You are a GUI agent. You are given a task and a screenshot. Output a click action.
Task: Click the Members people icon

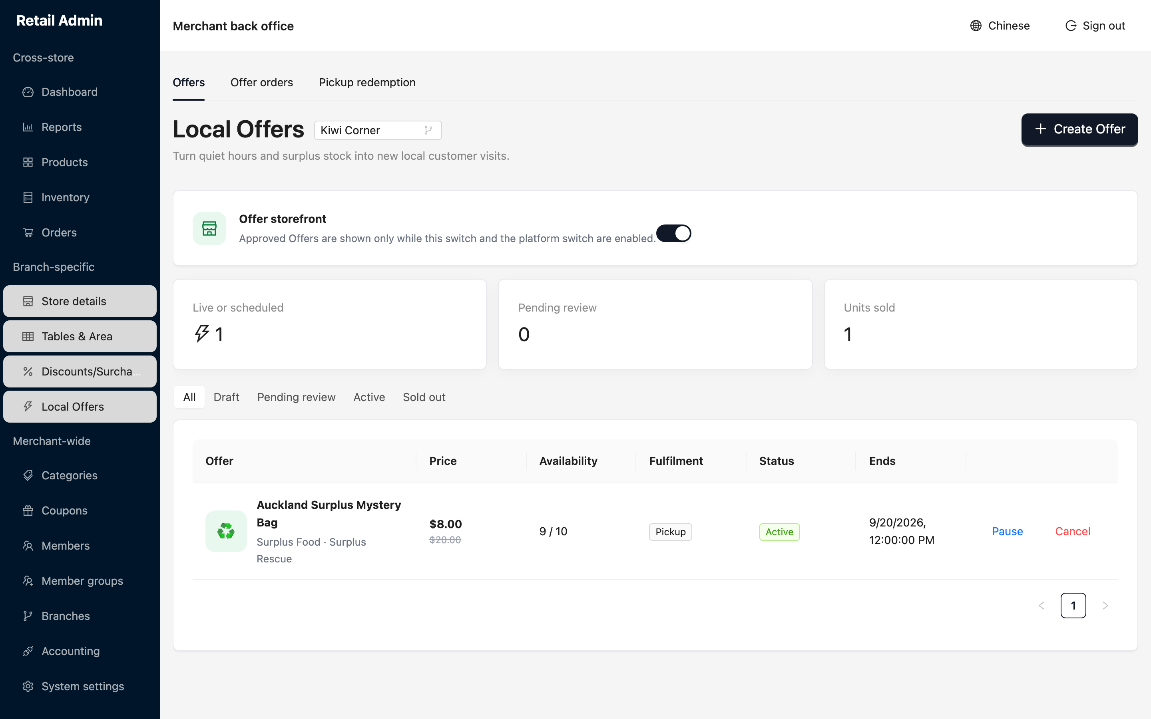(28, 545)
